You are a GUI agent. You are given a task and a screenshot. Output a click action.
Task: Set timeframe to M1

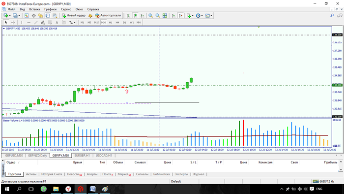(82, 23)
